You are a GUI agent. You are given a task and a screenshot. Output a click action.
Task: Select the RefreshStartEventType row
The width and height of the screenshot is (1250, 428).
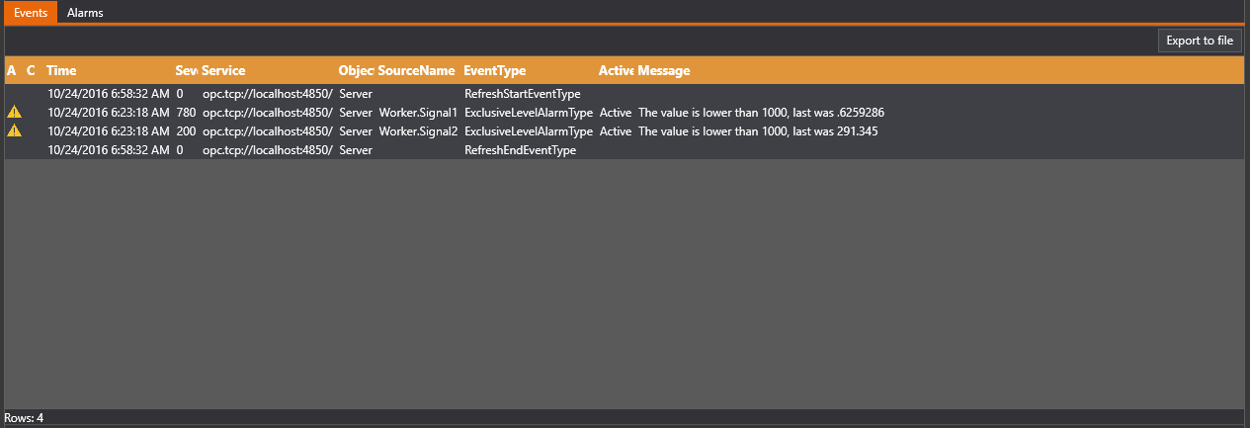522,94
